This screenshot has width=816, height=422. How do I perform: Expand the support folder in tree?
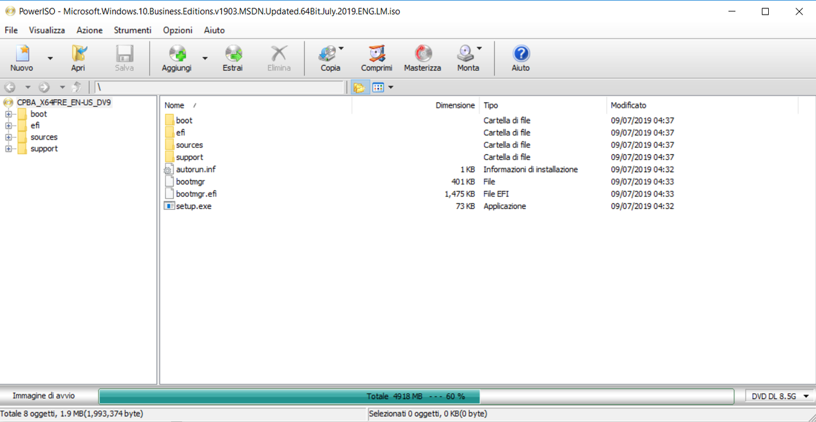tap(8, 149)
